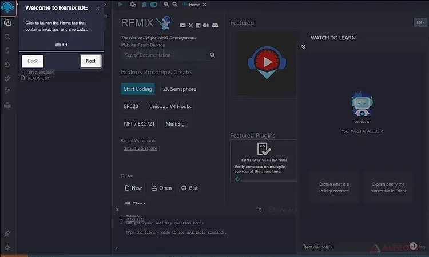Open the Remix YouTube channel icon

point(183,25)
